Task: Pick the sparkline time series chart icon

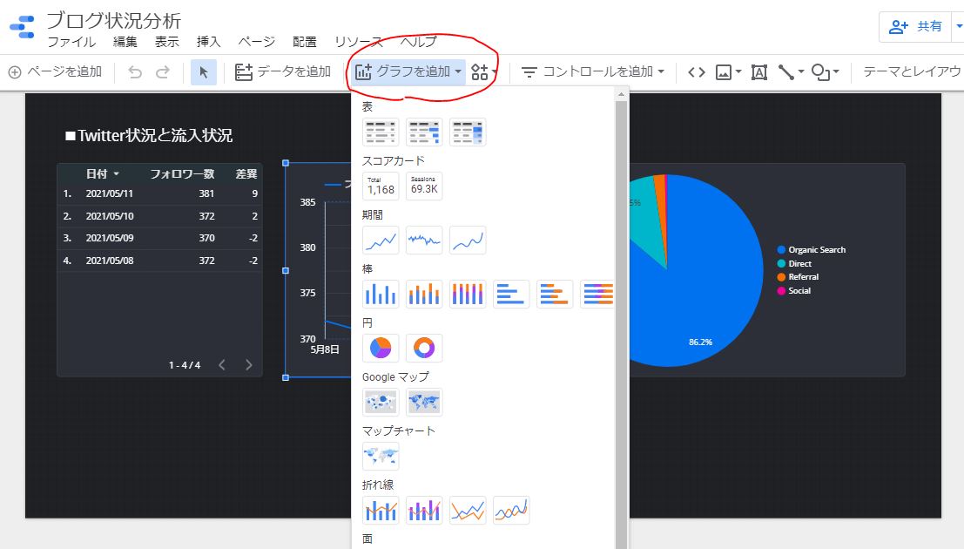Action: coord(424,240)
